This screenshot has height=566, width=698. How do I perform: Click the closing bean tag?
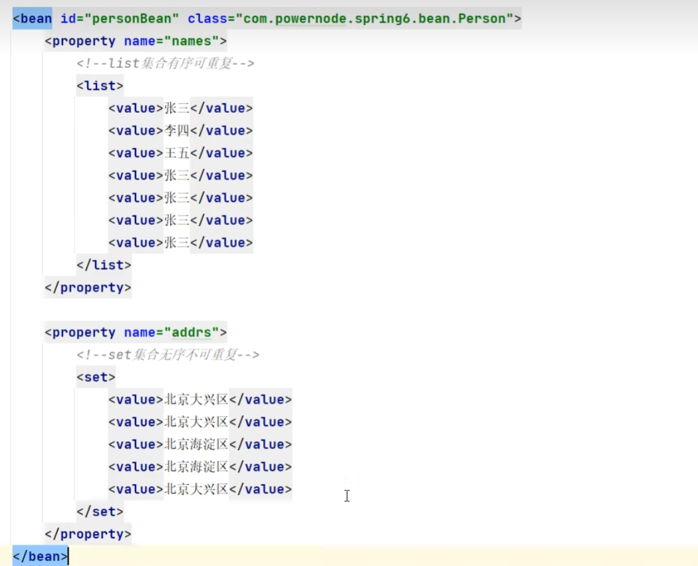40,556
